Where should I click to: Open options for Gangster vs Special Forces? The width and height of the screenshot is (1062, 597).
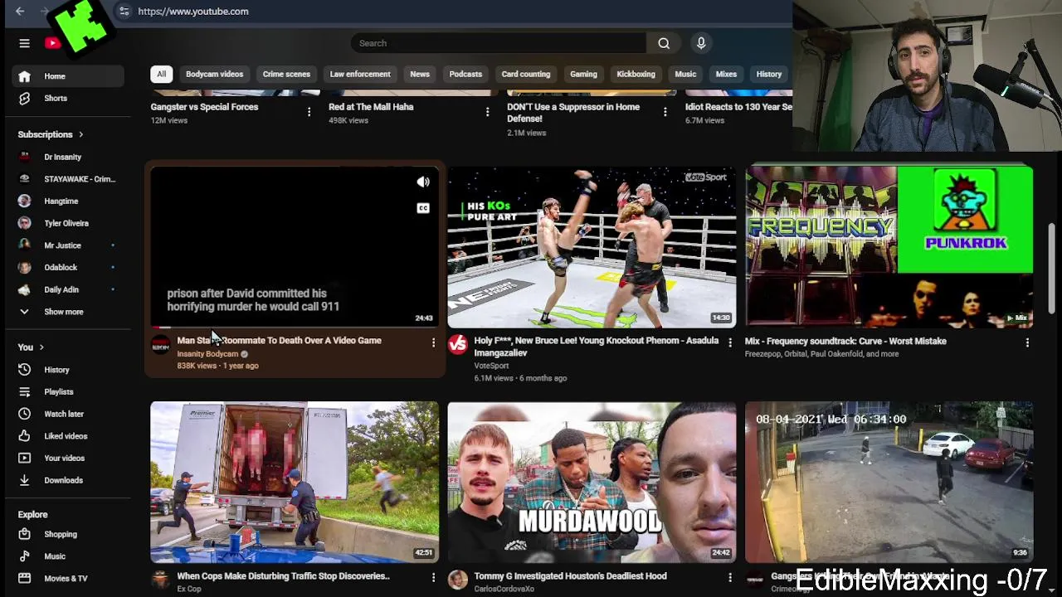tap(309, 112)
